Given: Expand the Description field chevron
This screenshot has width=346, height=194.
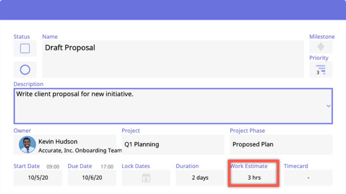Looking at the screenshot, I should pos(328,106).
